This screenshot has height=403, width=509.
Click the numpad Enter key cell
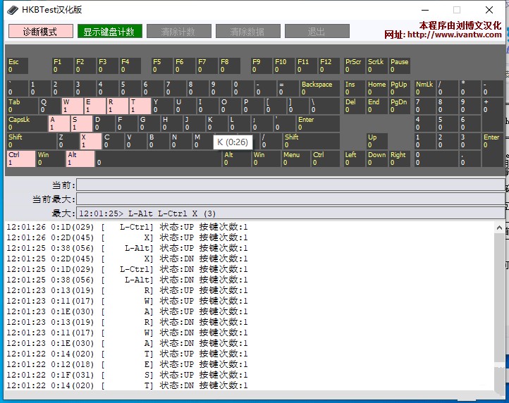[493, 150]
